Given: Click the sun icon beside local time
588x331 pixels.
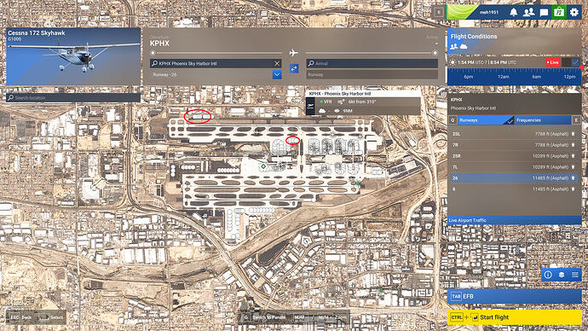Looking at the screenshot, I should coord(453,62).
